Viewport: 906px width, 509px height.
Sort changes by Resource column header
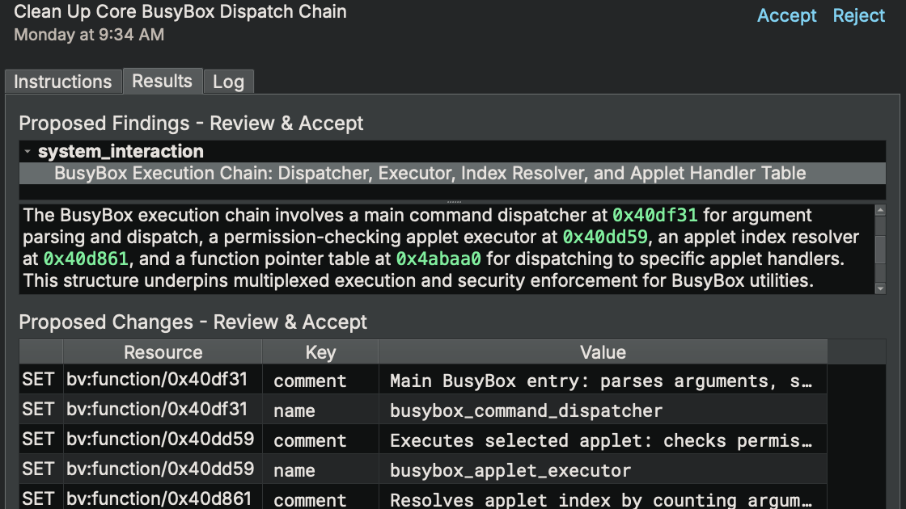click(163, 352)
